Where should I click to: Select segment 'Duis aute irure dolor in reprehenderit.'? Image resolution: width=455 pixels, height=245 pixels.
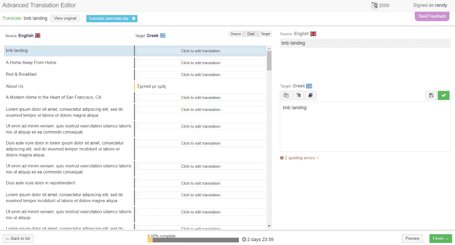pos(41,183)
